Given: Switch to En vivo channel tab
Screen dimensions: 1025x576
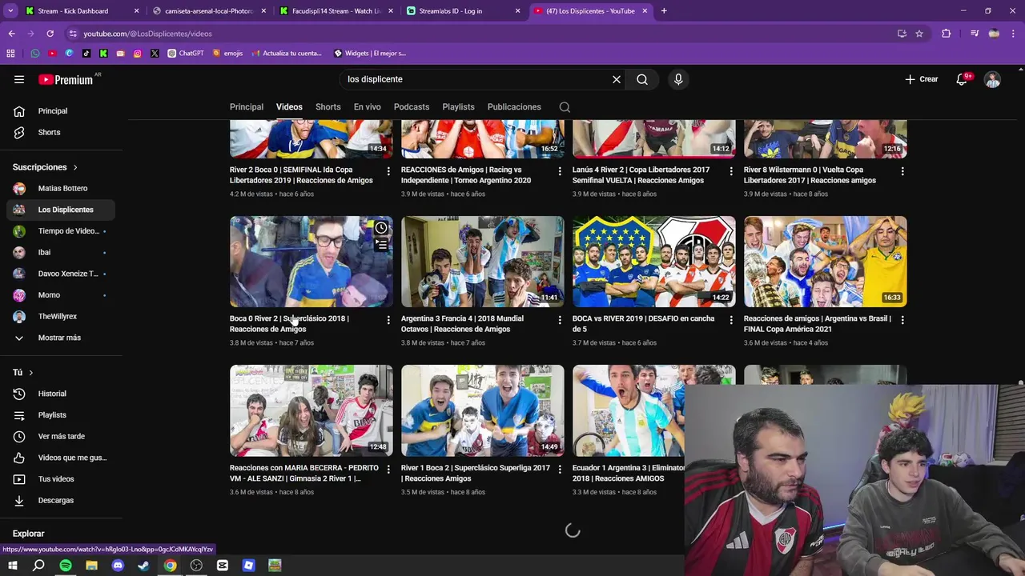Looking at the screenshot, I should [x=368, y=107].
